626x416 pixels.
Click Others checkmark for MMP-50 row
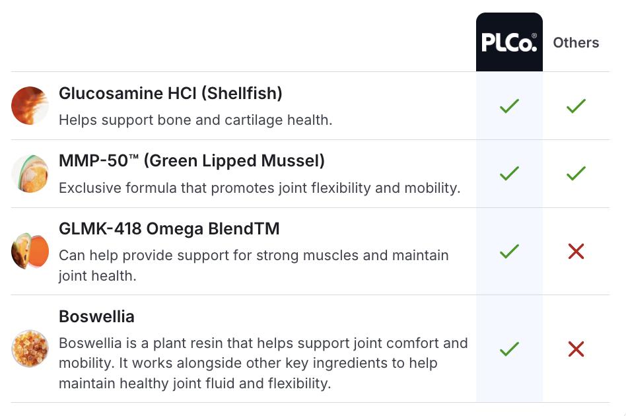pos(576,174)
